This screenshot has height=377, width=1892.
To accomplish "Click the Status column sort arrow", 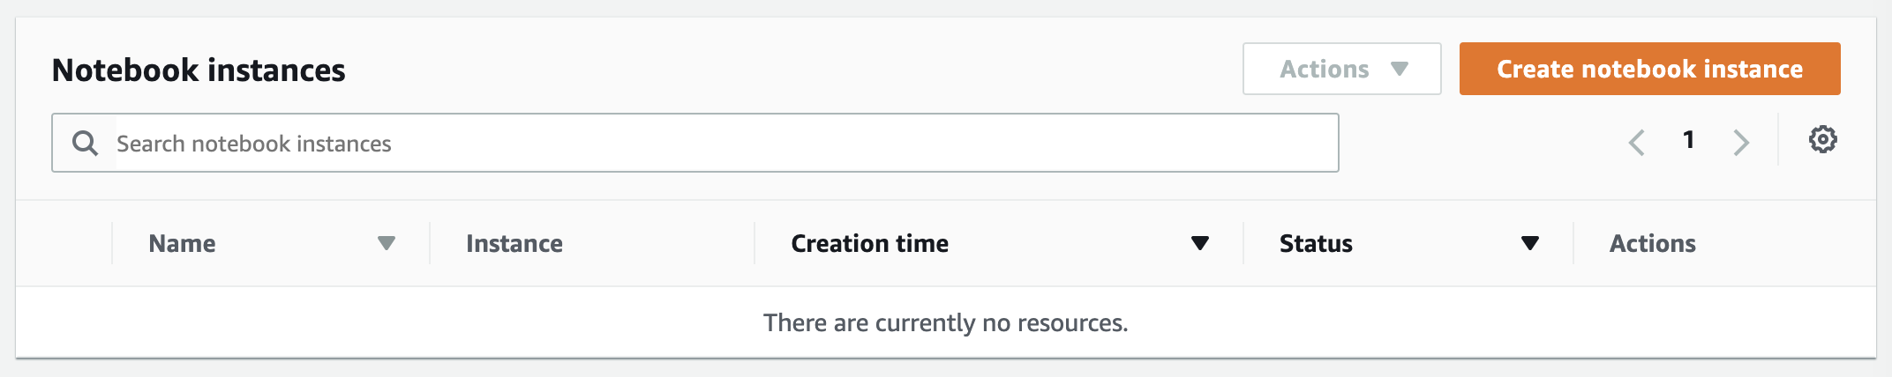I will point(1530,243).
